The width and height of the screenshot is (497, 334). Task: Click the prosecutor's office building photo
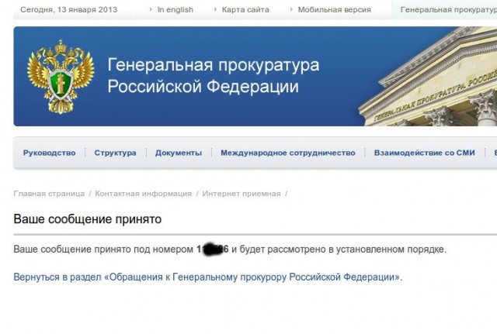(x=428, y=77)
